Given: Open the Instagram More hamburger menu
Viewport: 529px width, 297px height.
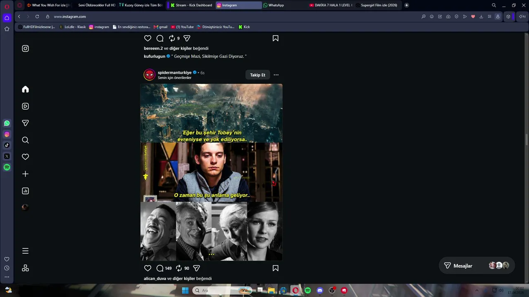Looking at the screenshot, I should [25, 251].
